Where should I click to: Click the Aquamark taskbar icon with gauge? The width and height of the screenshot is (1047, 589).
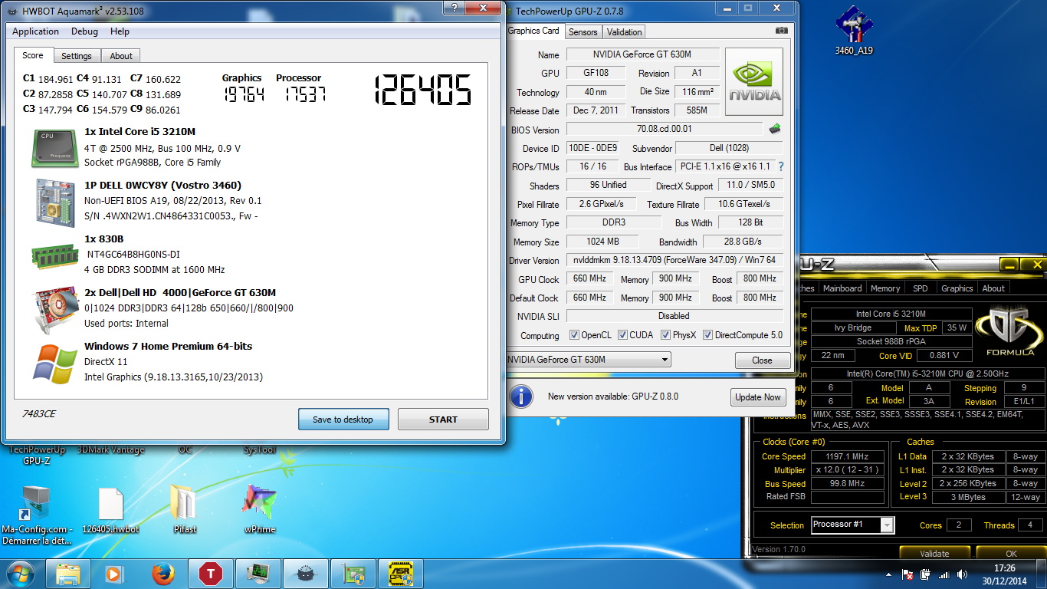click(x=306, y=574)
